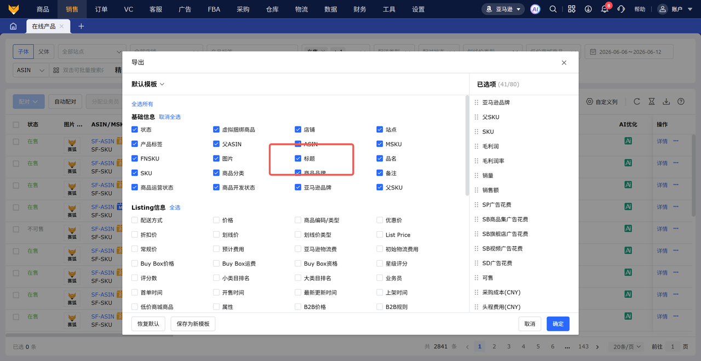Image resolution: width=701 pixels, height=361 pixels.
Task: Click the 确定 button
Action: coord(558,324)
